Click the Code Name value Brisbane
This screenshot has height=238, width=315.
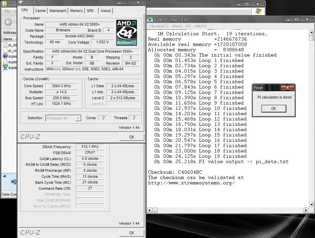pos(63,30)
